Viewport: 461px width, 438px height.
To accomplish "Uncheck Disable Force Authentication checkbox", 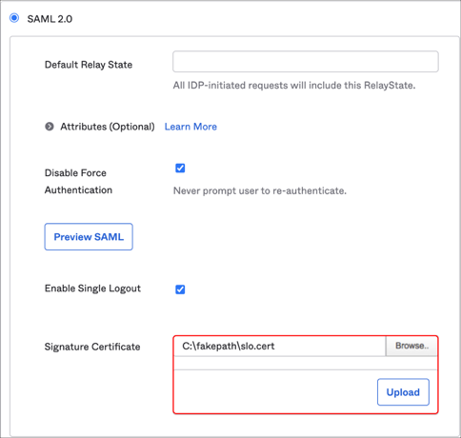I will click(x=180, y=168).
